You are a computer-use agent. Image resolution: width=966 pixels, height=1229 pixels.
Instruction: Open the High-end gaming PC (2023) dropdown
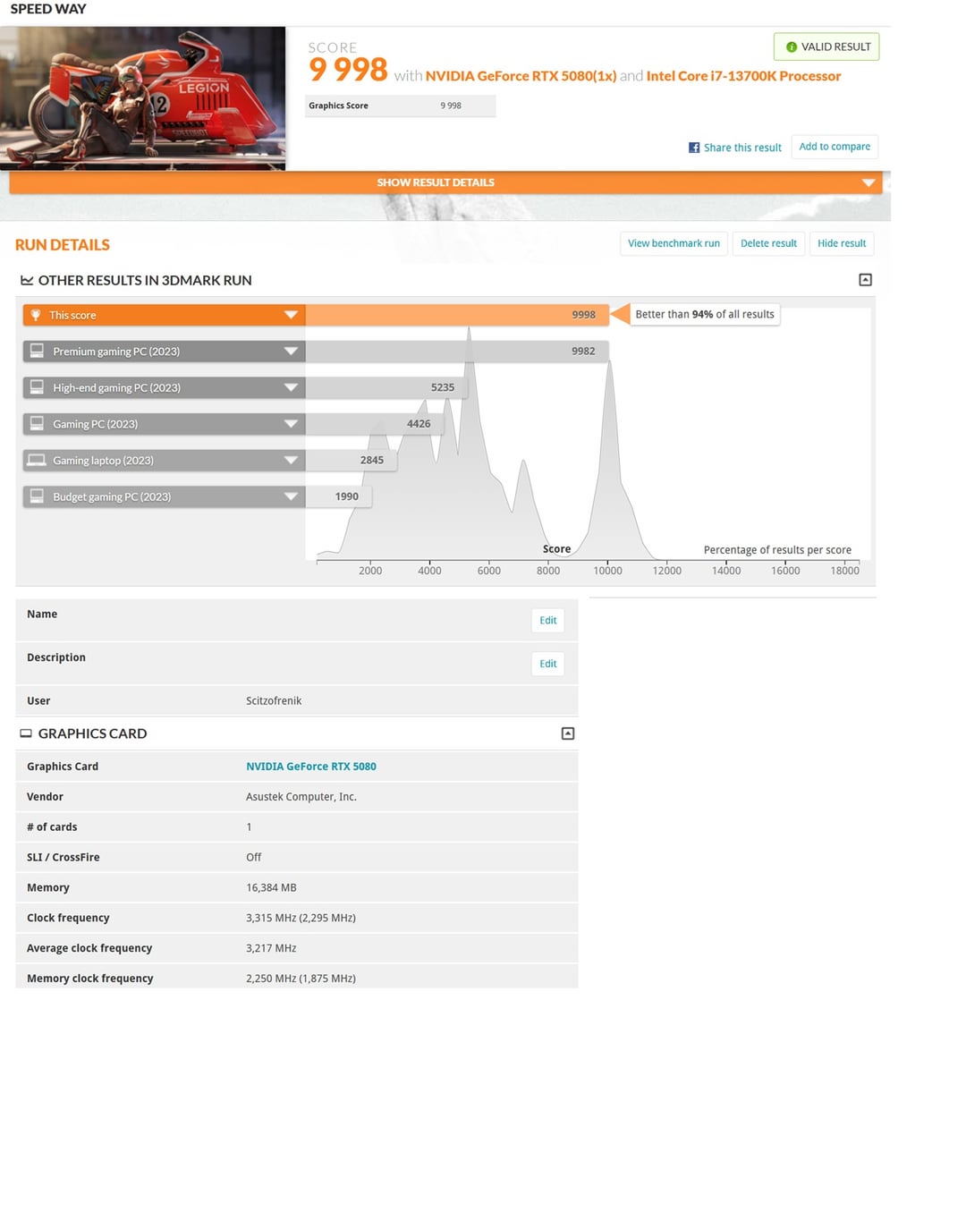[x=291, y=388]
